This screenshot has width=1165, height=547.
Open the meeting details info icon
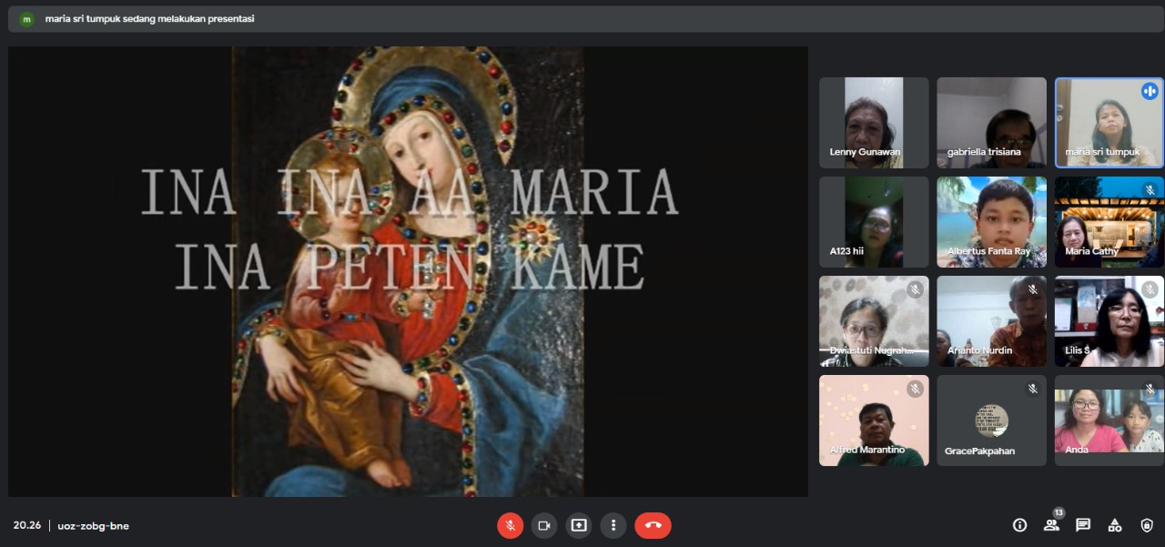point(1019,525)
